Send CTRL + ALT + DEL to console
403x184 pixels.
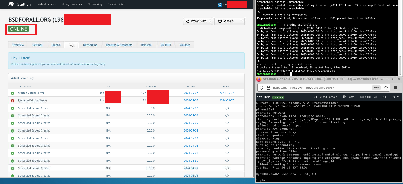373,97
